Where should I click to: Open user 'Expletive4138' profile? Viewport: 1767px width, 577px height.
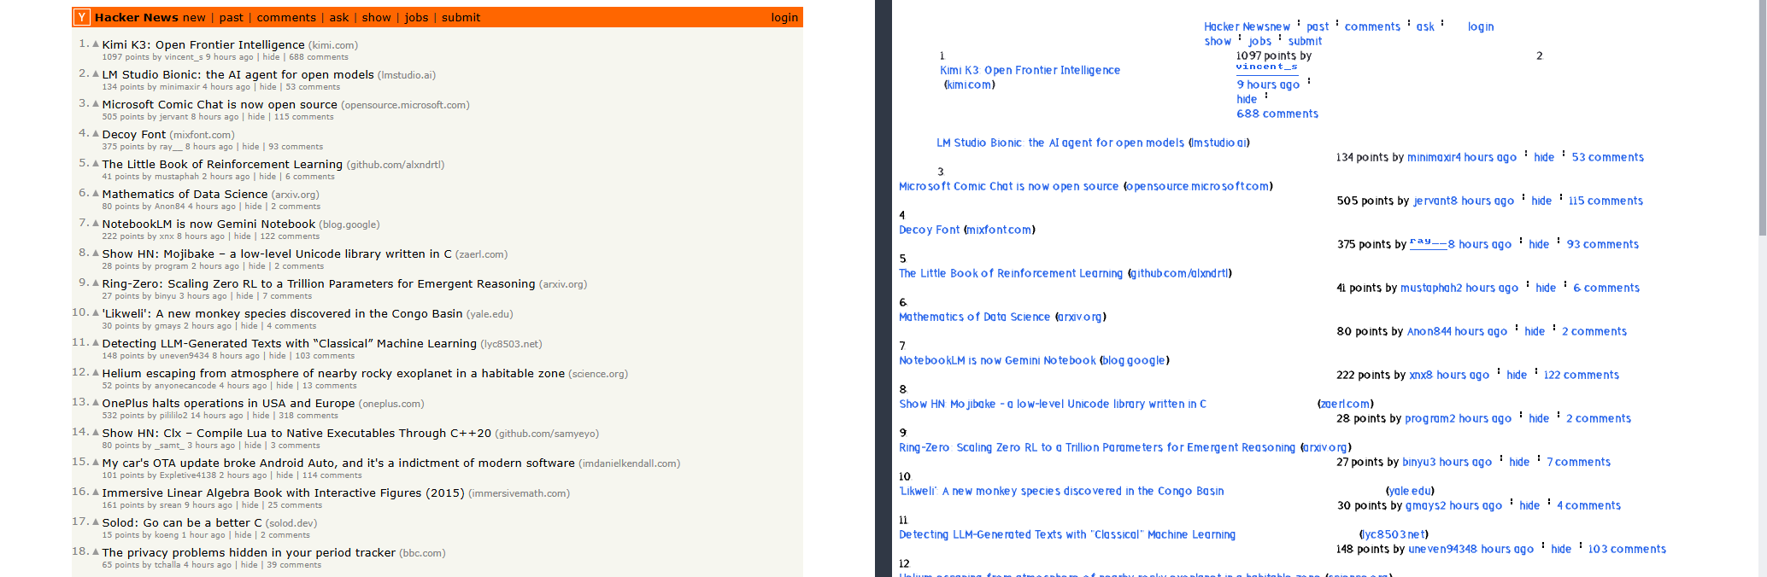tap(188, 475)
